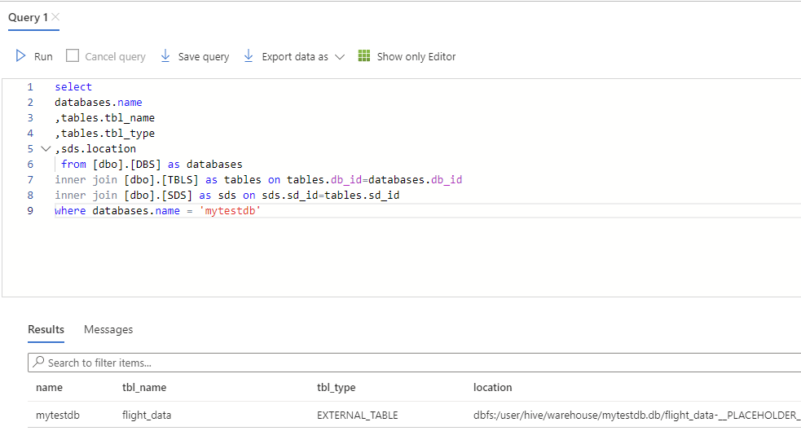
Task: Switch to the Messages tab
Action: [x=108, y=329]
